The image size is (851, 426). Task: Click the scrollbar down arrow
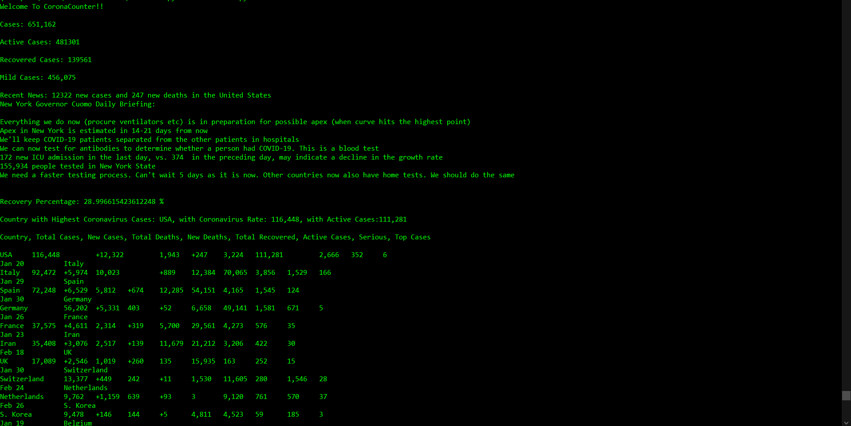coord(846,422)
